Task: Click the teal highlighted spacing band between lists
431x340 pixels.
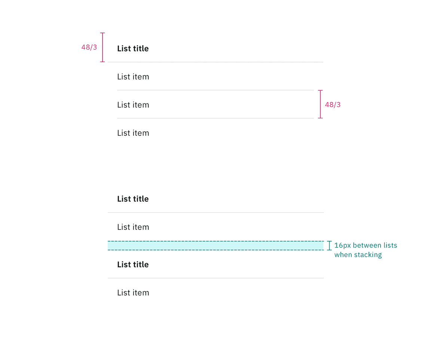Action: tap(215, 245)
